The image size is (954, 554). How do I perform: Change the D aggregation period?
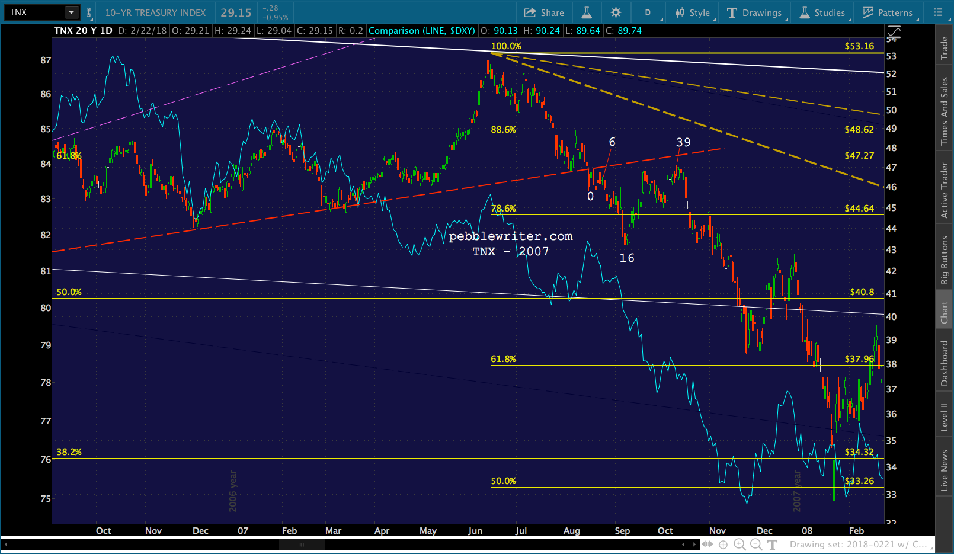[x=648, y=12]
